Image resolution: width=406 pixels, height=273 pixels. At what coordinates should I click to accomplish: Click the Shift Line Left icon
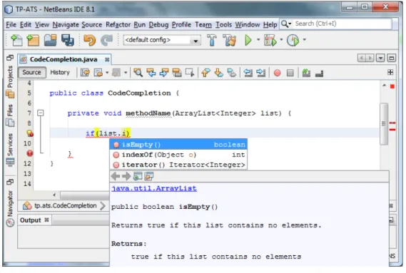click(x=248, y=73)
